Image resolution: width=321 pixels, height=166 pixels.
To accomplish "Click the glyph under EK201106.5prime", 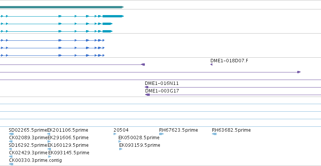I will pyautogui.click(x=49, y=134).
